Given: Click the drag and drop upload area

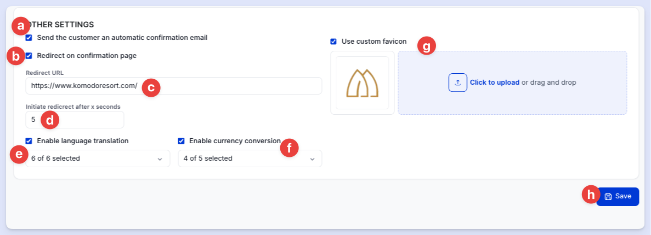Looking at the screenshot, I should (512, 83).
